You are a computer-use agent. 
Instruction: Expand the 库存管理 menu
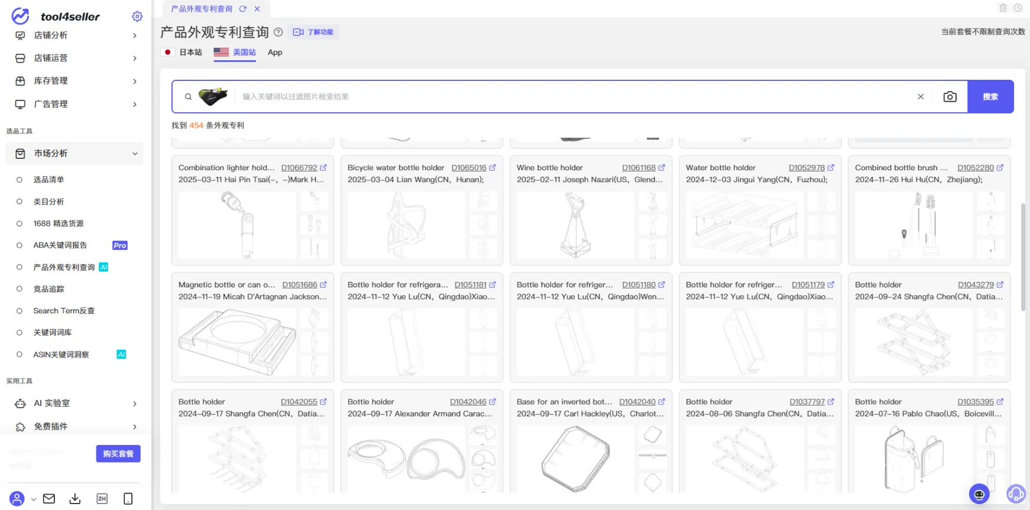[76, 81]
